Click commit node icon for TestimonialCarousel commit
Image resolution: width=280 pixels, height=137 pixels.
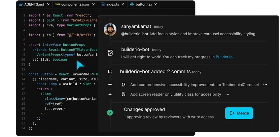(x=110, y=85)
